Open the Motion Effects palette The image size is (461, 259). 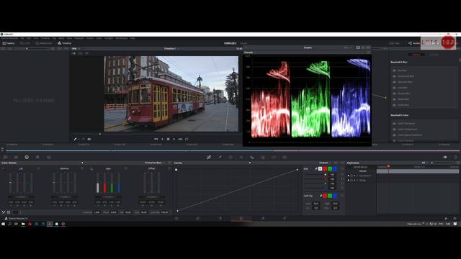coord(49,158)
